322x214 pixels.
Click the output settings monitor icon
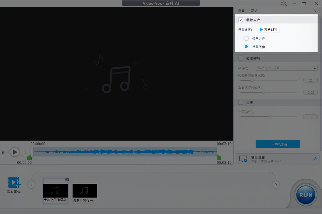click(x=243, y=159)
